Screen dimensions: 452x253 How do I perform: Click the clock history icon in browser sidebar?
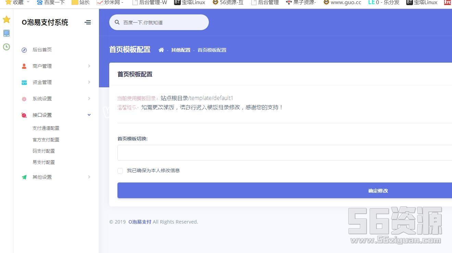click(7, 47)
